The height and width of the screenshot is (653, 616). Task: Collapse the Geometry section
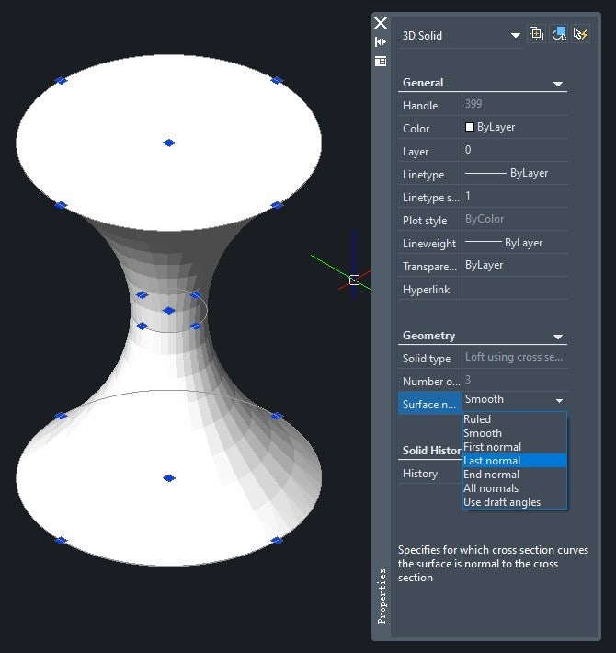tap(558, 337)
